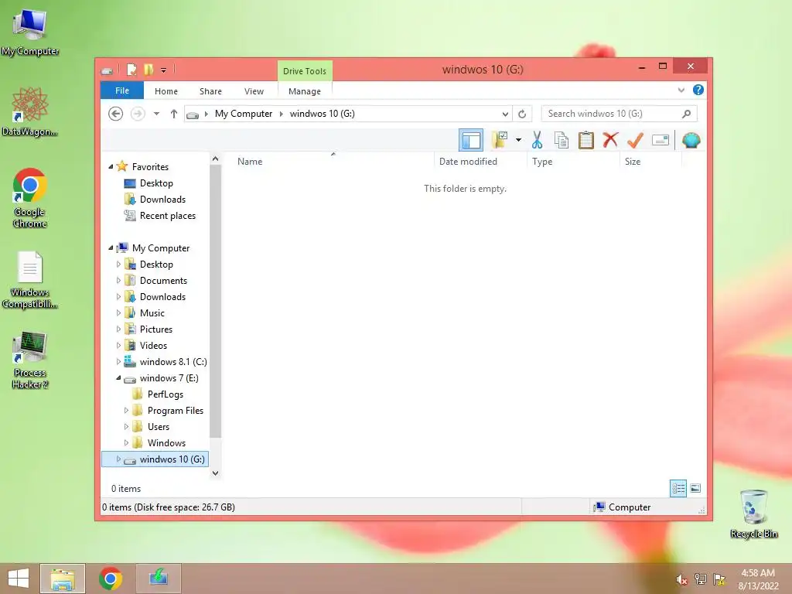Open the teal shell settings icon
The height and width of the screenshot is (594, 792).
point(691,140)
